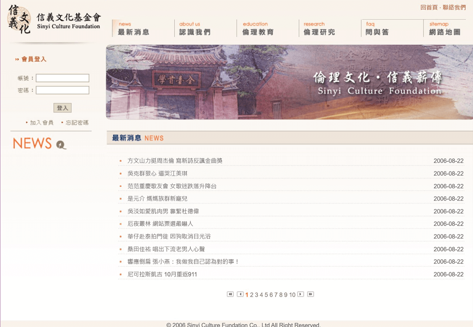Click the NEWS magnifier graphic in sidebar
The image size is (473, 327).
pyautogui.click(x=40, y=143)
